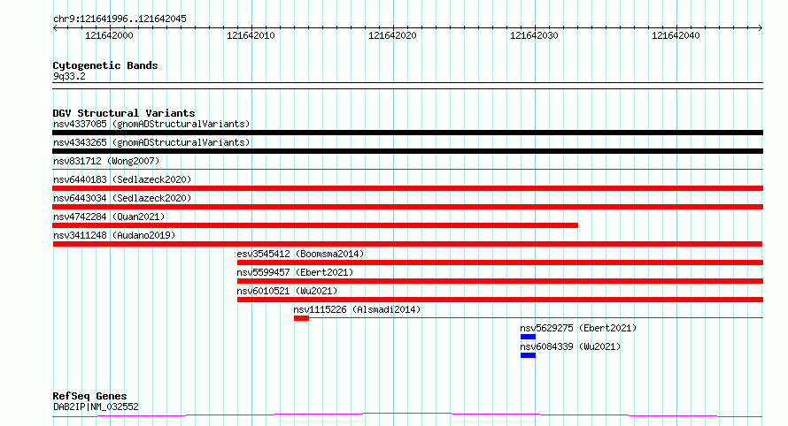This screenshot has height=426, width=788.
Task: Click the nsv1115226 (Alsmadi2014) label
Action: (357, 309)
